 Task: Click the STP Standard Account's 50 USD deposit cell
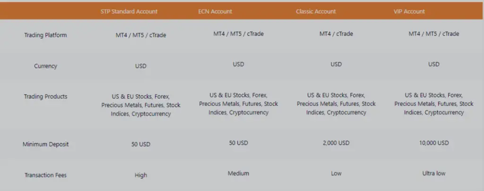[141, 144]
